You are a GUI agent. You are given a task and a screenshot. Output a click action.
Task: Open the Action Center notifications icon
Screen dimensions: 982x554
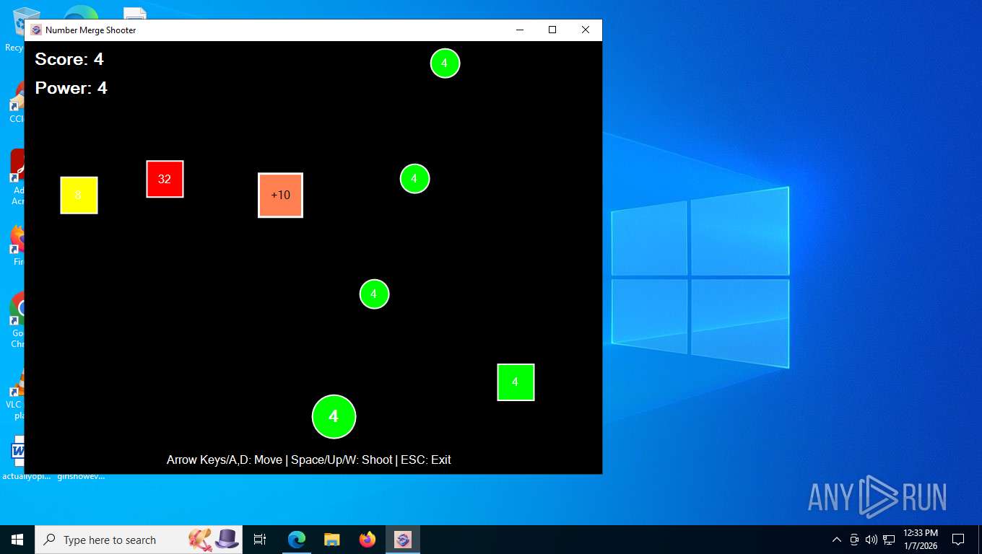coord(958,540)
